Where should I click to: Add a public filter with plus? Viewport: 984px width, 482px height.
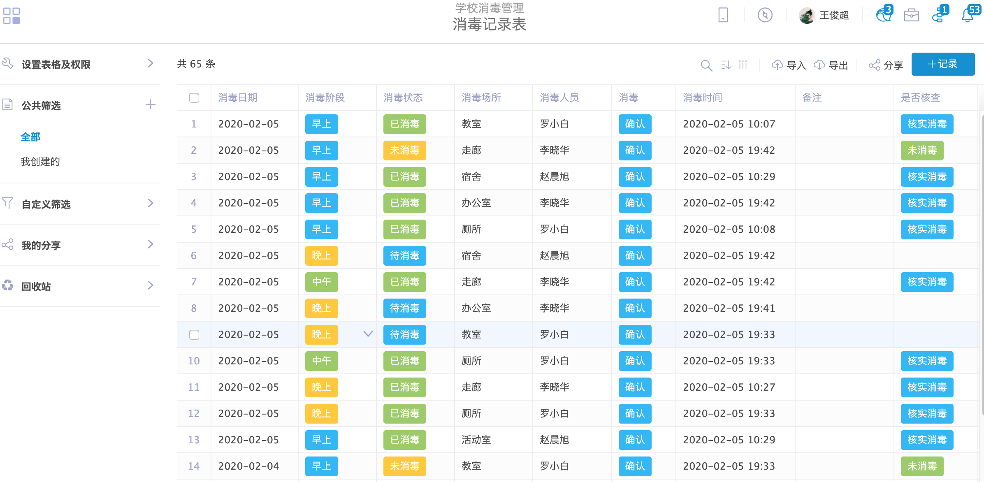[x=150, y=105]
